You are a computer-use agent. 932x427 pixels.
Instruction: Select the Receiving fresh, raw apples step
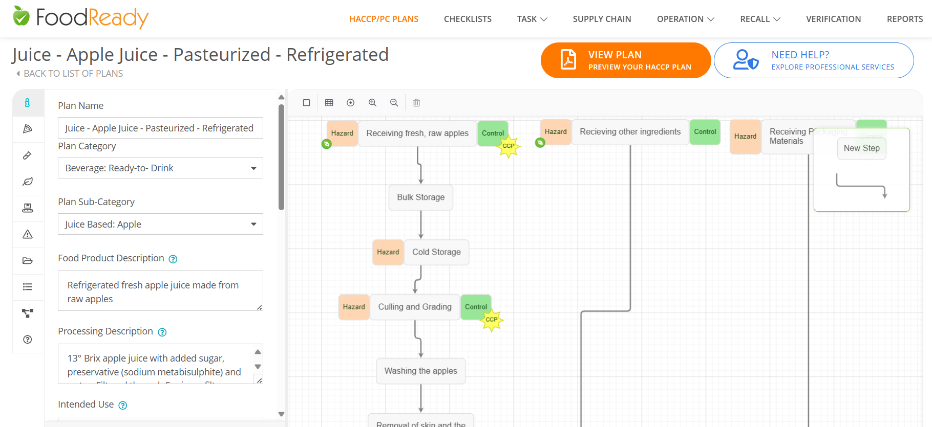pos(417,133)
